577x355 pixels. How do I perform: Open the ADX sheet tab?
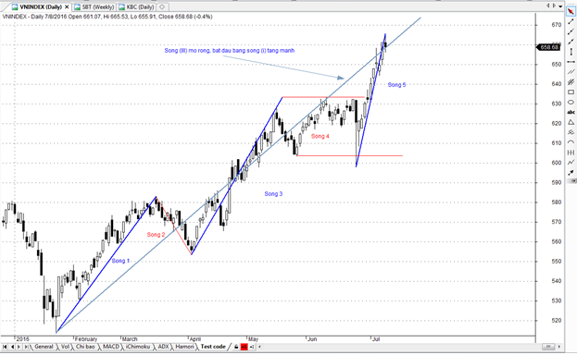[163, 347]
